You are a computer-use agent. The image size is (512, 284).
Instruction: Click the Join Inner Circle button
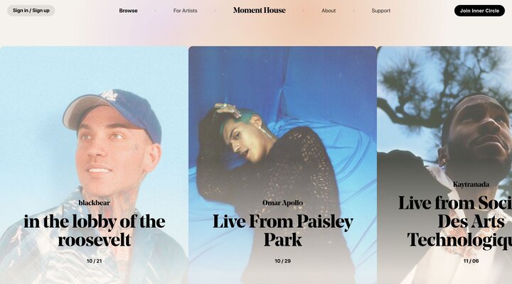point(479,11)
